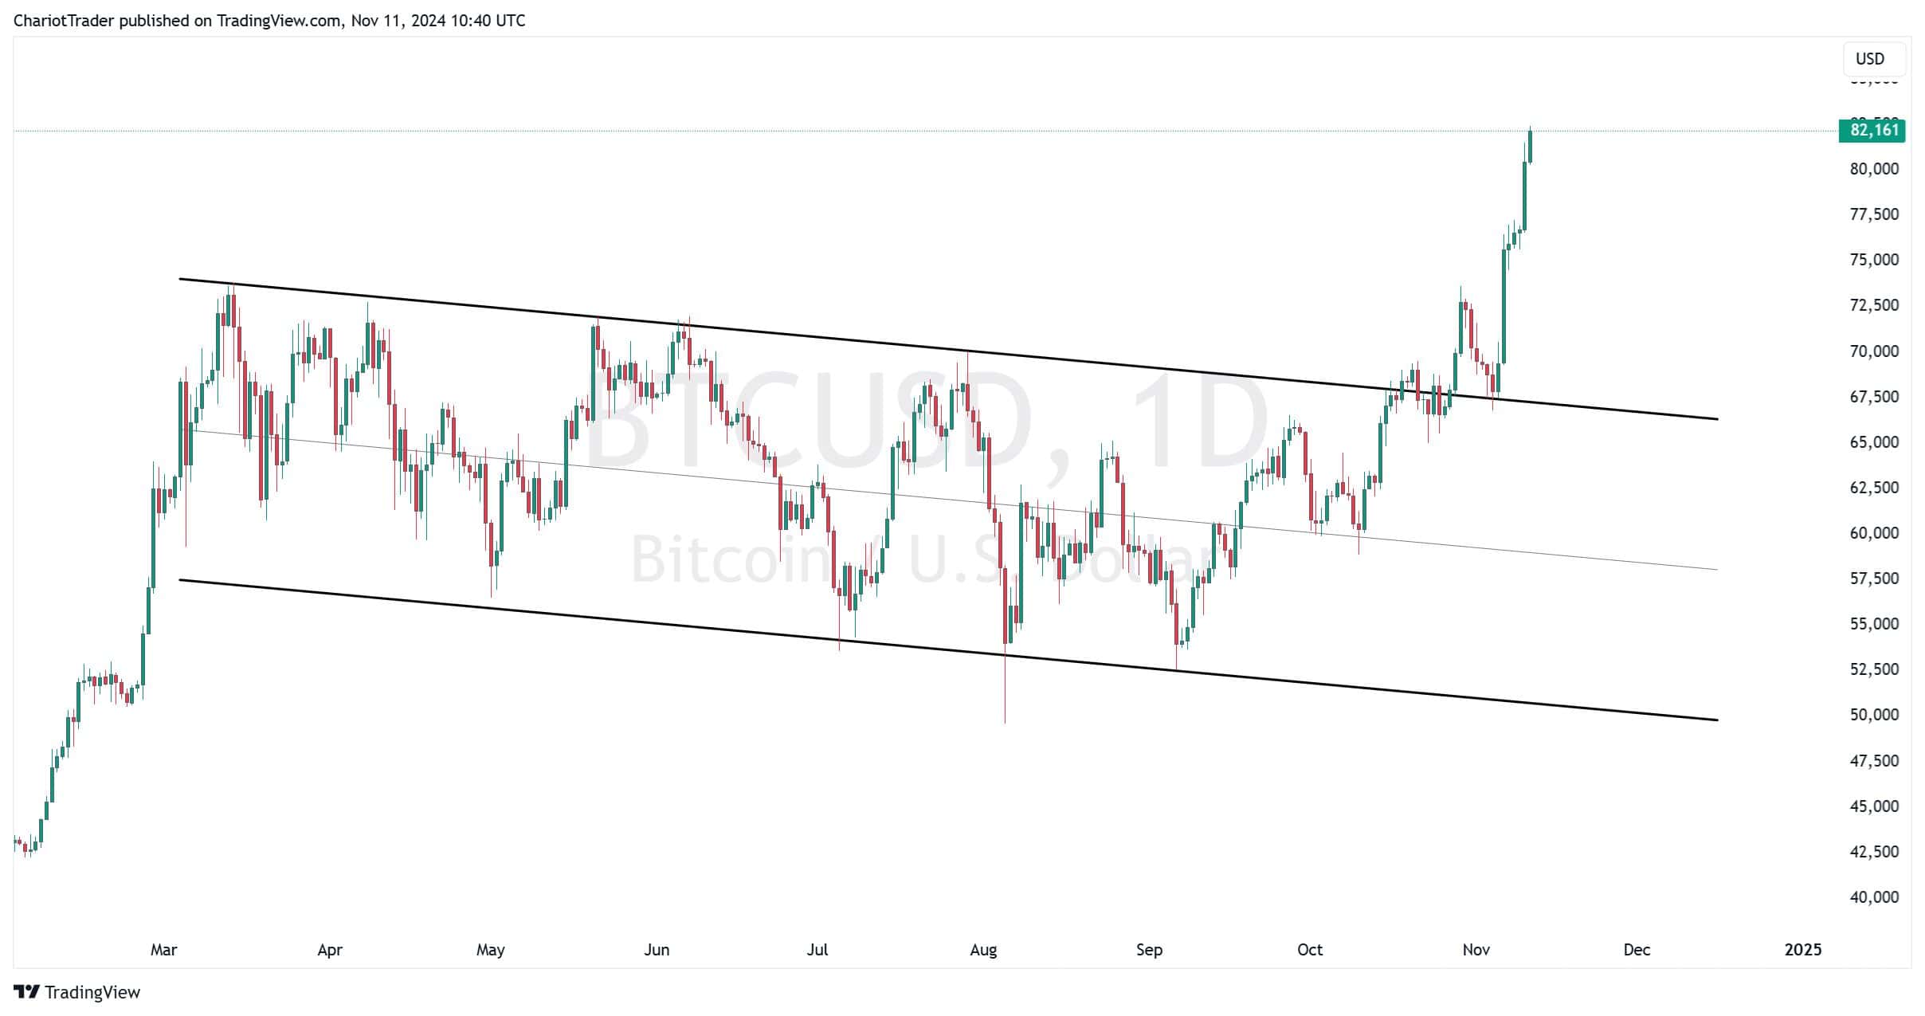Click the 80,000 price axis label
Viewport: 1925px width, 1016px height.
coord(1874,169)
